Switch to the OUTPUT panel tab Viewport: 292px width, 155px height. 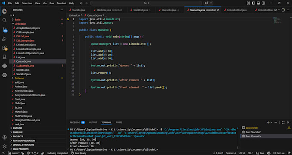click(x=93, y=122)
